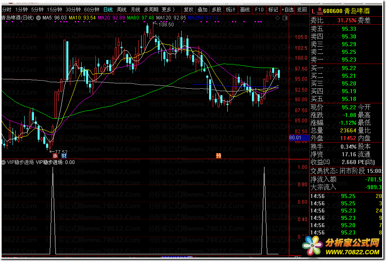The width and height of the screenshot is (387, 262).
Task: Select the 5分钟 period tab
Action: (37, 10)
